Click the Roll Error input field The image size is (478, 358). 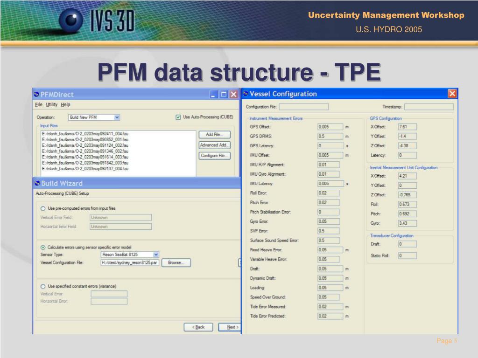328,193
